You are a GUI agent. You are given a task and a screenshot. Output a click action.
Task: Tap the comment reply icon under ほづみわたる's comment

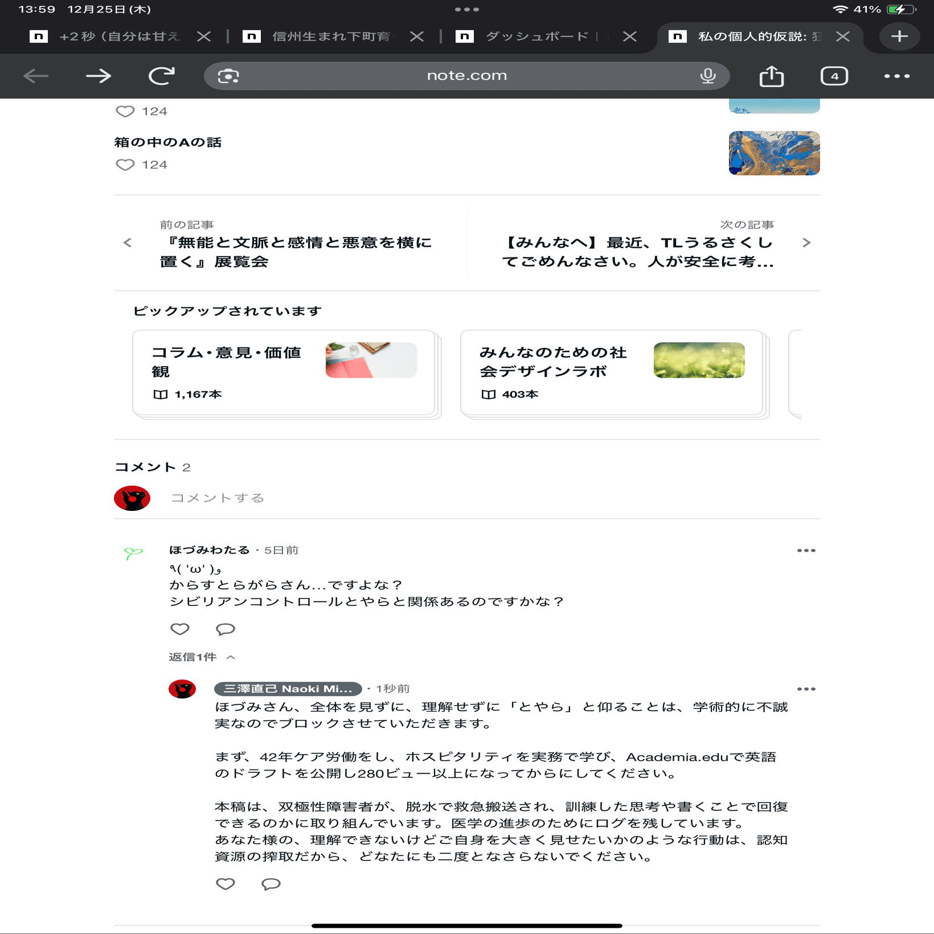coord(225,629)
